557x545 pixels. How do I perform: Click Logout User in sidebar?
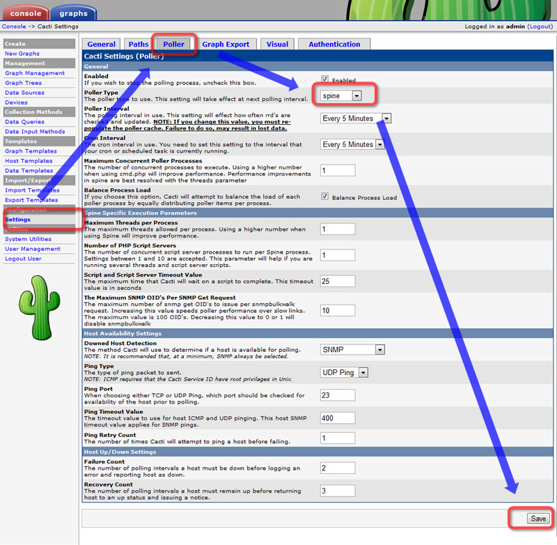(23, 259)
